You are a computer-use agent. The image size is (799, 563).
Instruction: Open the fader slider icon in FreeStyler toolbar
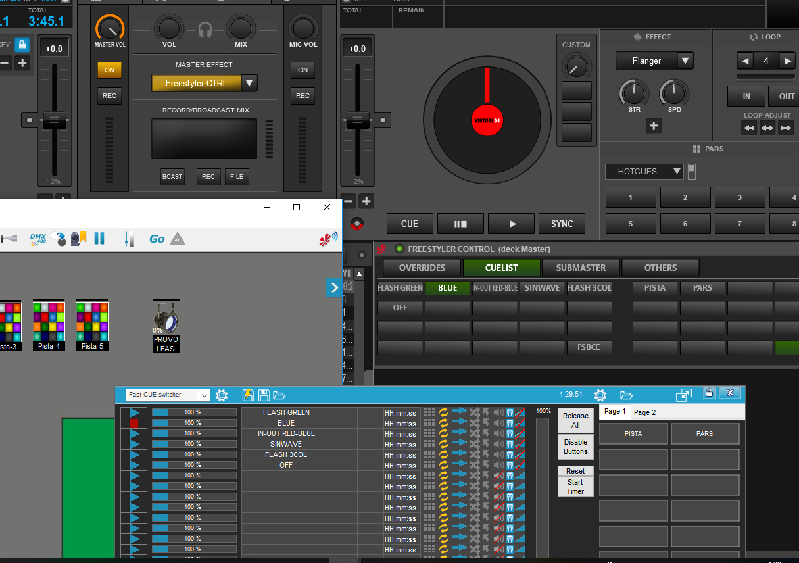click(x=129, y=239)
